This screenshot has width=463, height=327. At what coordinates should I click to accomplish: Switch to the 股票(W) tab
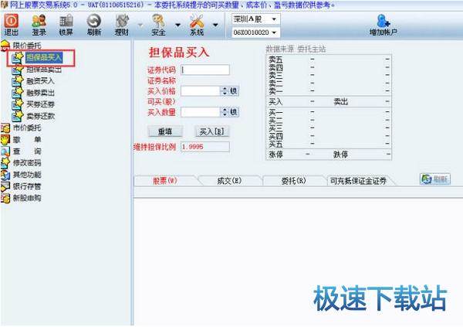coord(165,181)
